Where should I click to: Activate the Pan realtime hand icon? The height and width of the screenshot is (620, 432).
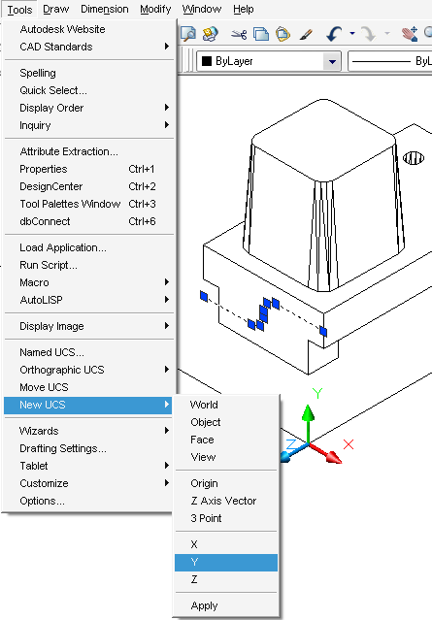410,34
